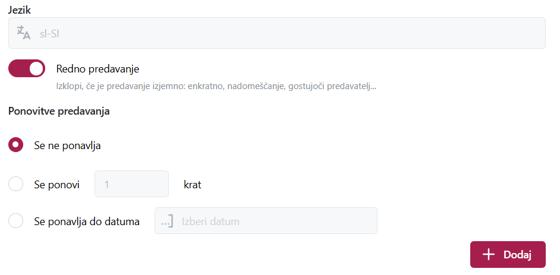Select the Se ponavlja do datuma radio
This screenshot has height=275, width=560.
[15, 221]
